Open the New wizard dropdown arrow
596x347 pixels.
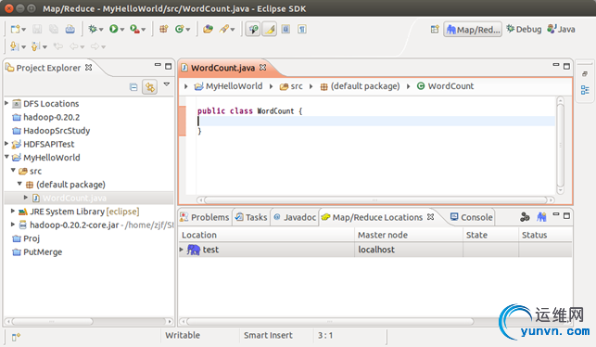(x=23, y=30)
